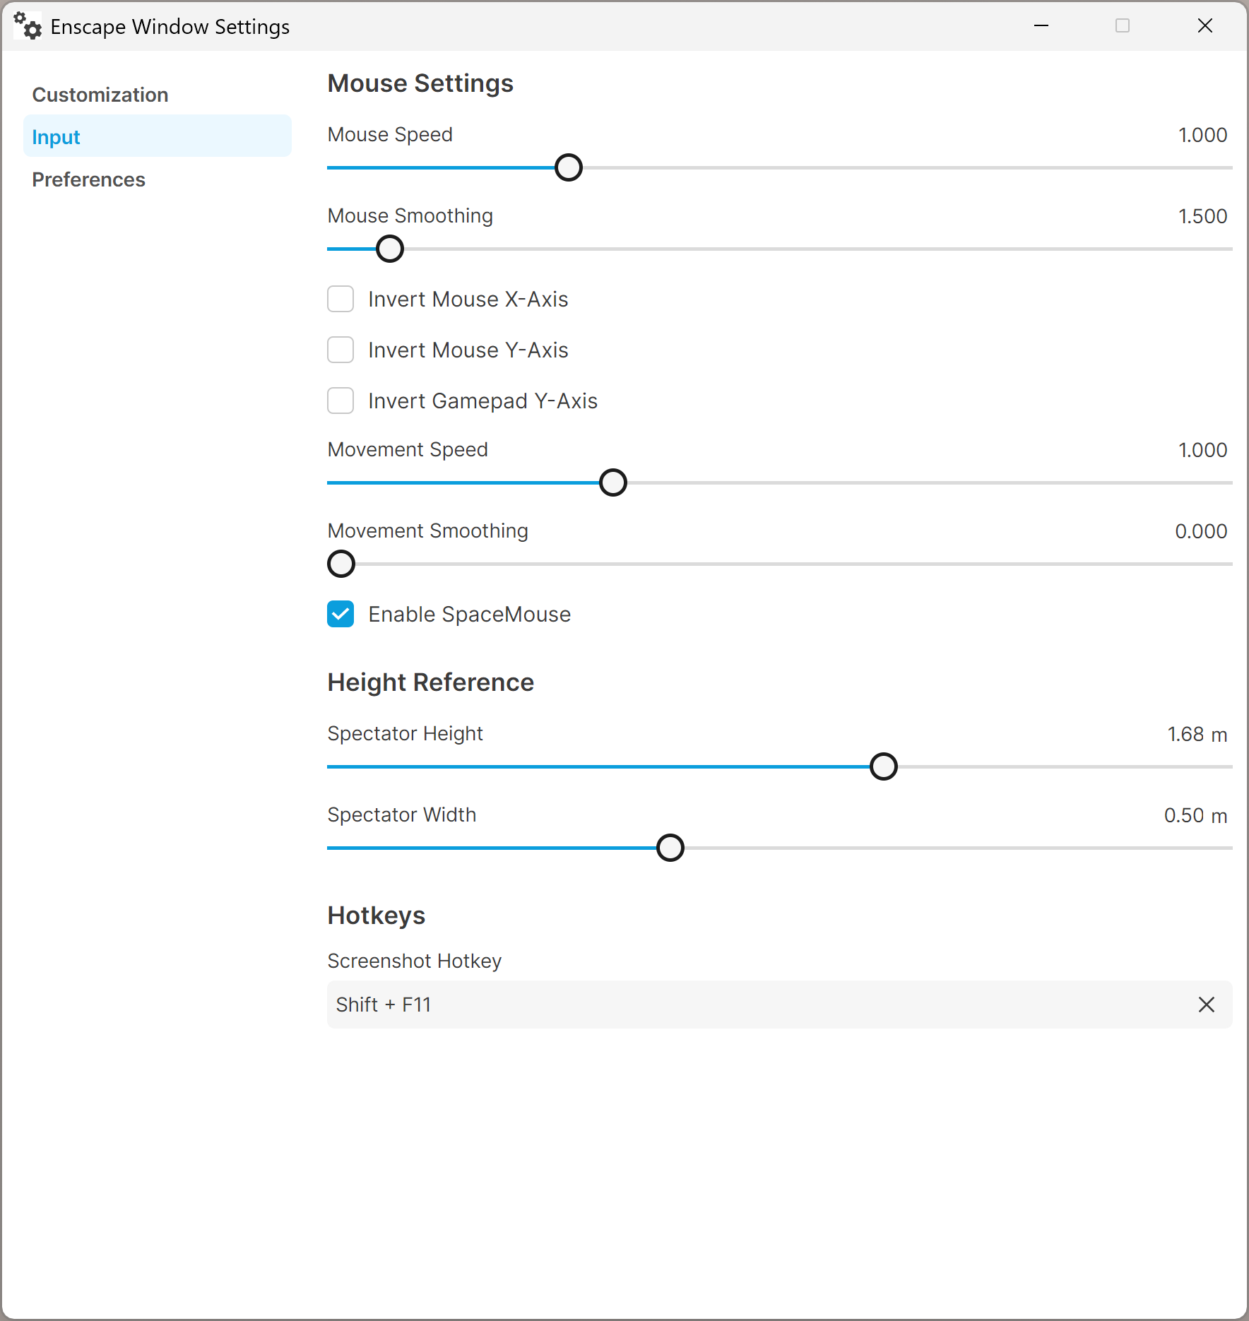Minimize the Enscape Window Settings window
Viewport: 1249px width, 1321px height.
click(x=1041, y=26)
